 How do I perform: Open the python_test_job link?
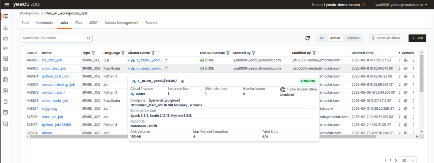tap(55, 76)
